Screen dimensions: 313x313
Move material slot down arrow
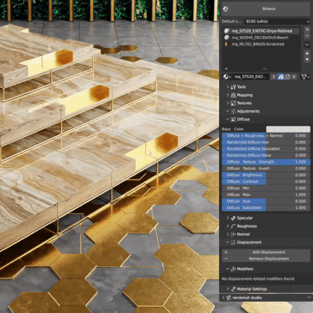(307, 60)
